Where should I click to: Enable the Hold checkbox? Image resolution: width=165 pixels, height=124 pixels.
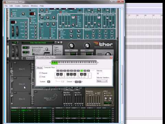click(x=40, y=77)
